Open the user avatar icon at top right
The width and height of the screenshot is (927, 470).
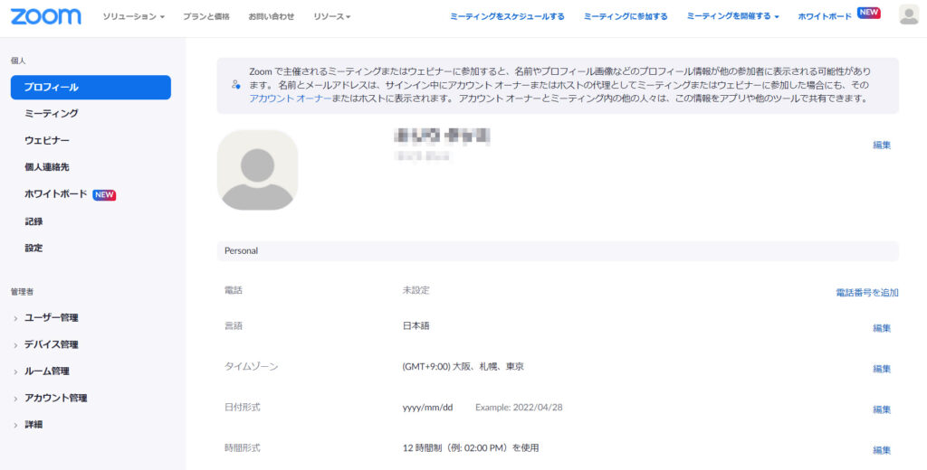coord(908,15)
